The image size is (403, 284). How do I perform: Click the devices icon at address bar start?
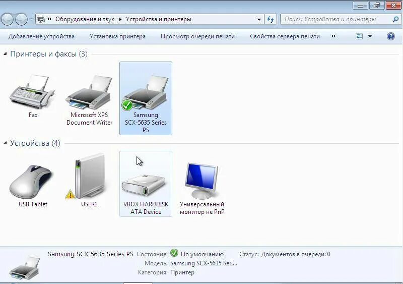[41, 19]
